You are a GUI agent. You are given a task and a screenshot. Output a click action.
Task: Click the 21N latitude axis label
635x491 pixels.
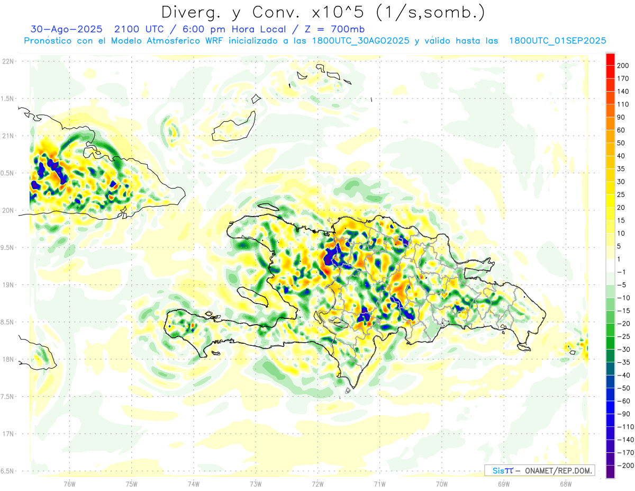click(8, 136)
